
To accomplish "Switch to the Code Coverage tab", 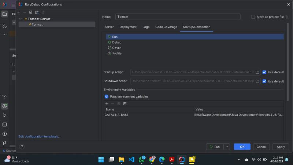I will click(x=166, y=27).
